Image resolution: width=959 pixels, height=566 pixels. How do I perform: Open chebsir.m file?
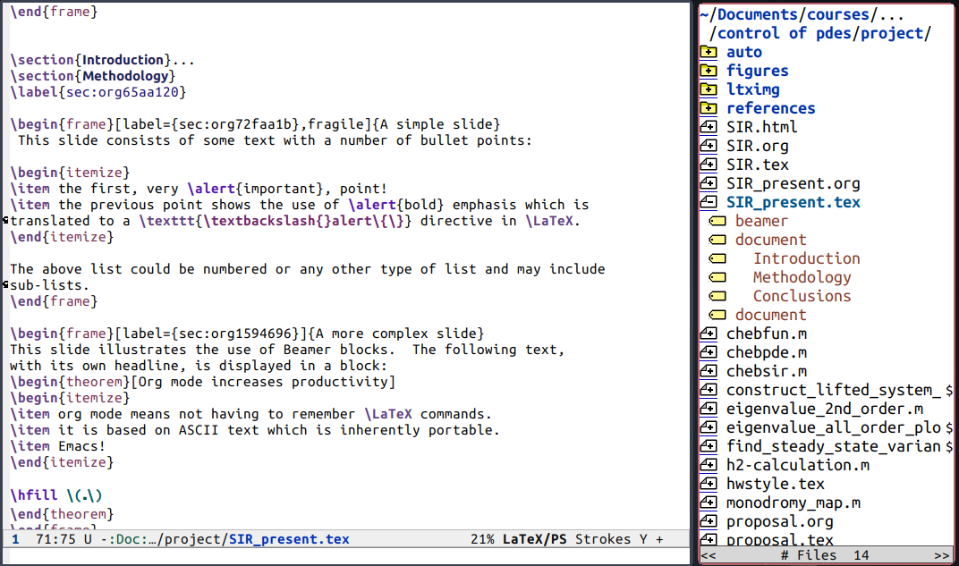[x=767, y=371]
